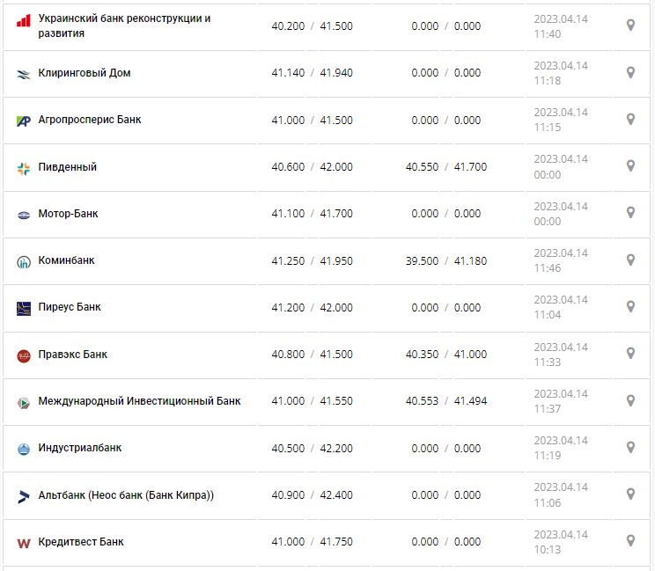This screenshot has height=571, width=655.
Task: Click the Альтбанк logo icon
Action: point(24,496)
